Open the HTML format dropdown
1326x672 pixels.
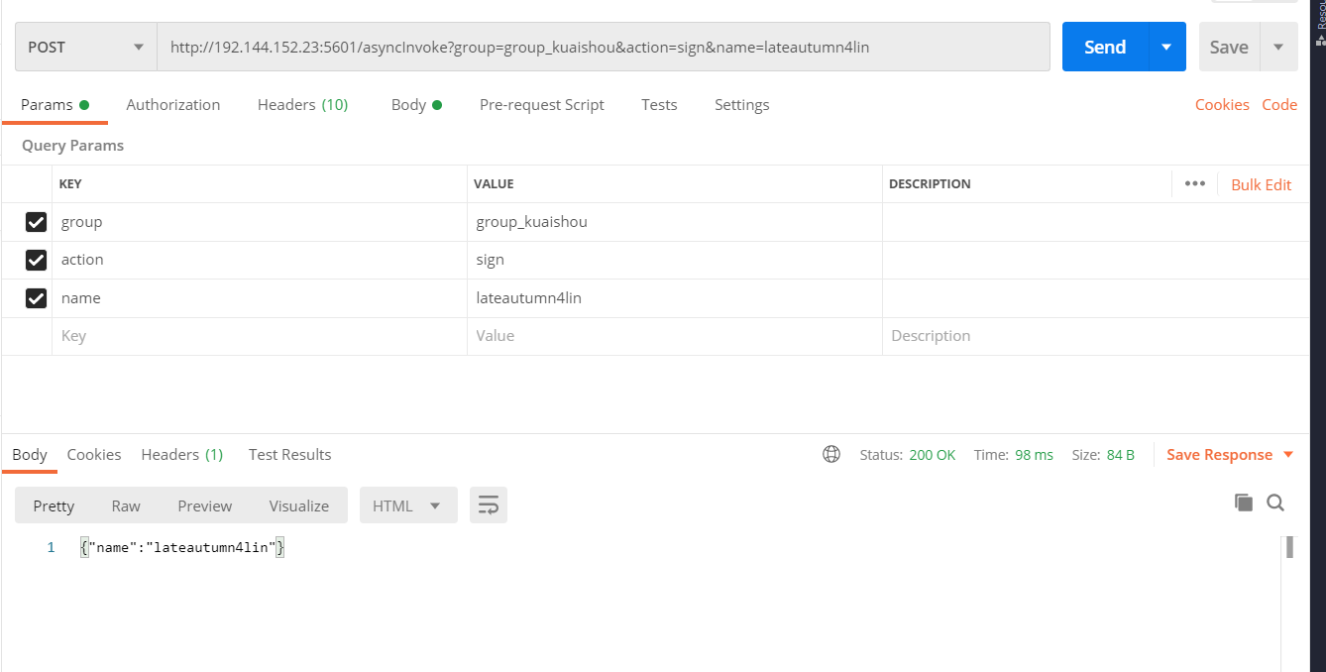coord(407,505)
